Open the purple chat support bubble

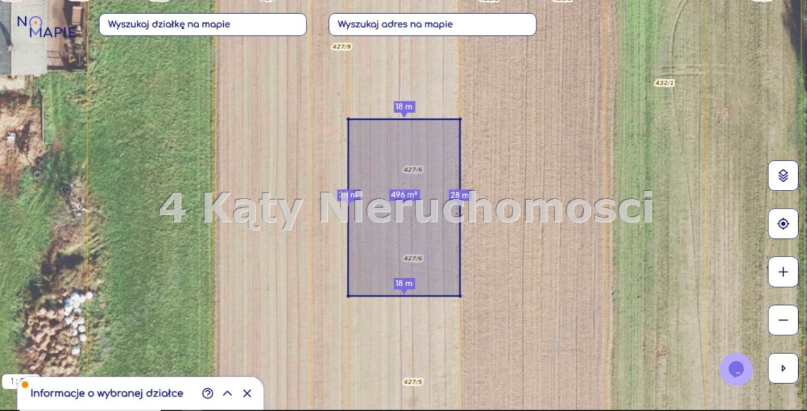tap(736, 369)
